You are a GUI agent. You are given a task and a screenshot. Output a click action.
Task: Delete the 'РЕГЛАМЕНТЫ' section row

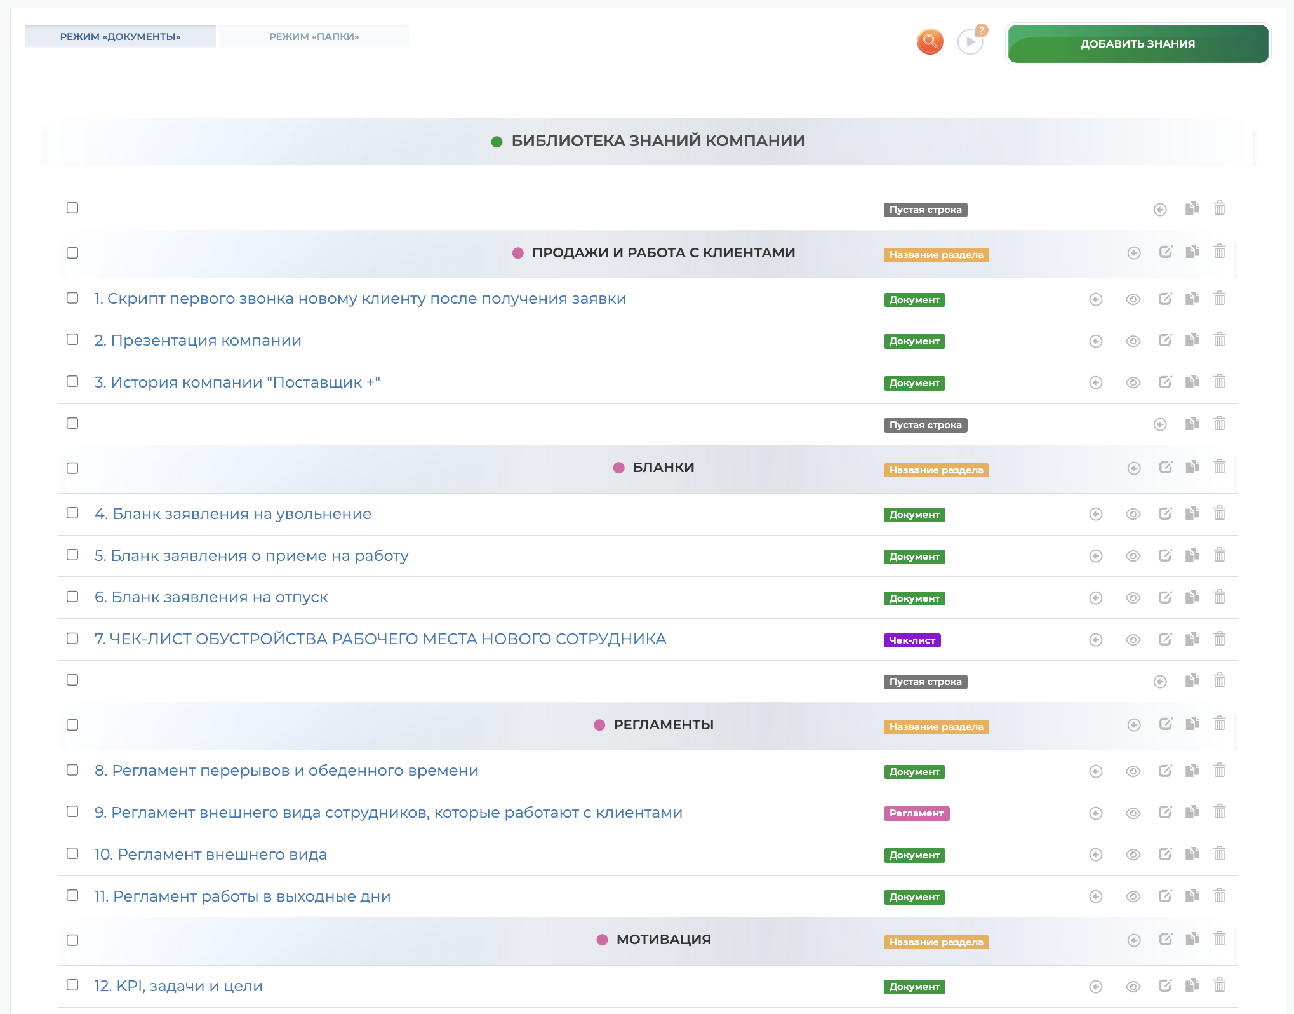point(1219,724)
